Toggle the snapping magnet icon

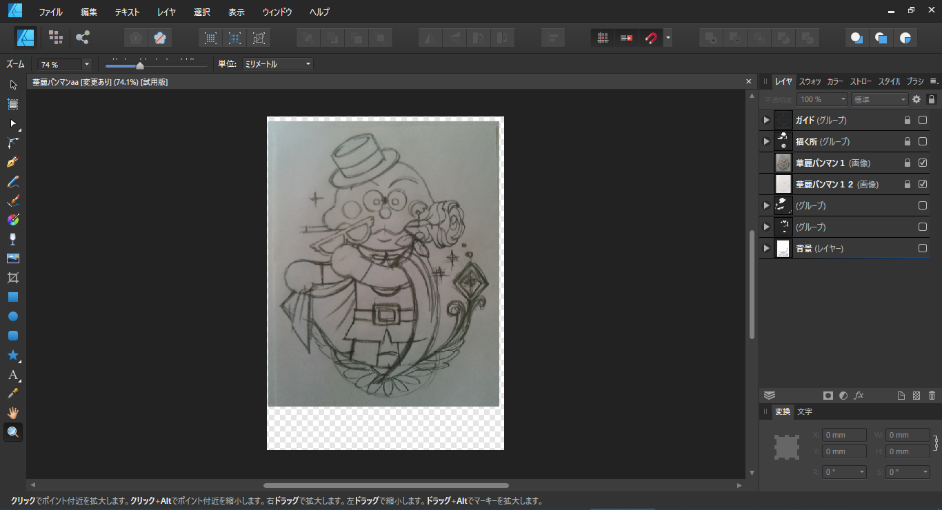point(650,38)
